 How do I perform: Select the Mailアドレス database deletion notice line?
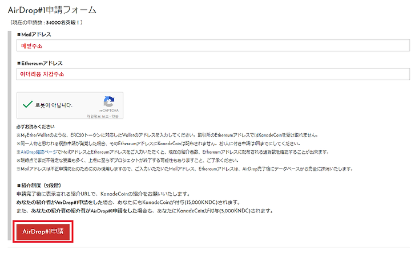(185, 169)
